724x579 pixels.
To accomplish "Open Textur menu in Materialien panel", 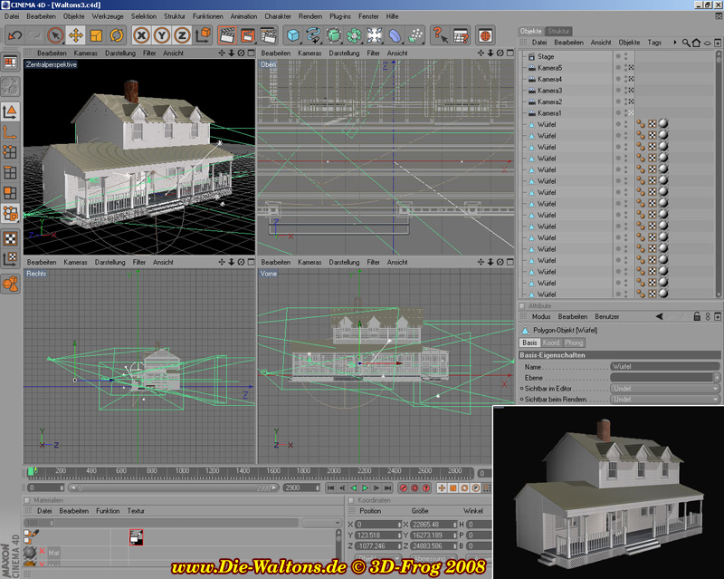I will (x=136, y=511).
